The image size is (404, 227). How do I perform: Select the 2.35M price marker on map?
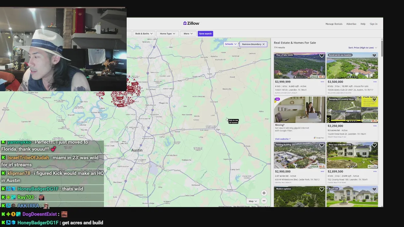pos(135,84)
